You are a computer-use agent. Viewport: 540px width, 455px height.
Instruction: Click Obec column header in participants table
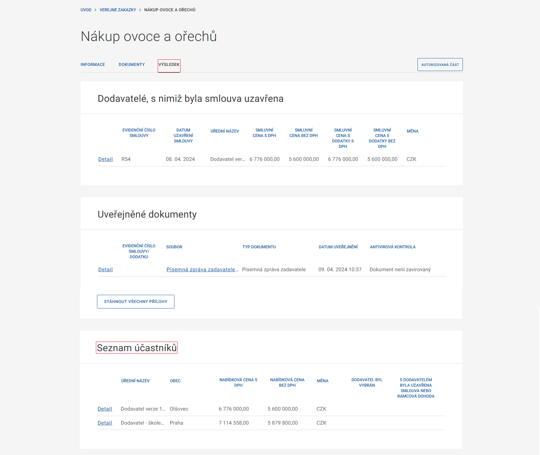[175, 381]
